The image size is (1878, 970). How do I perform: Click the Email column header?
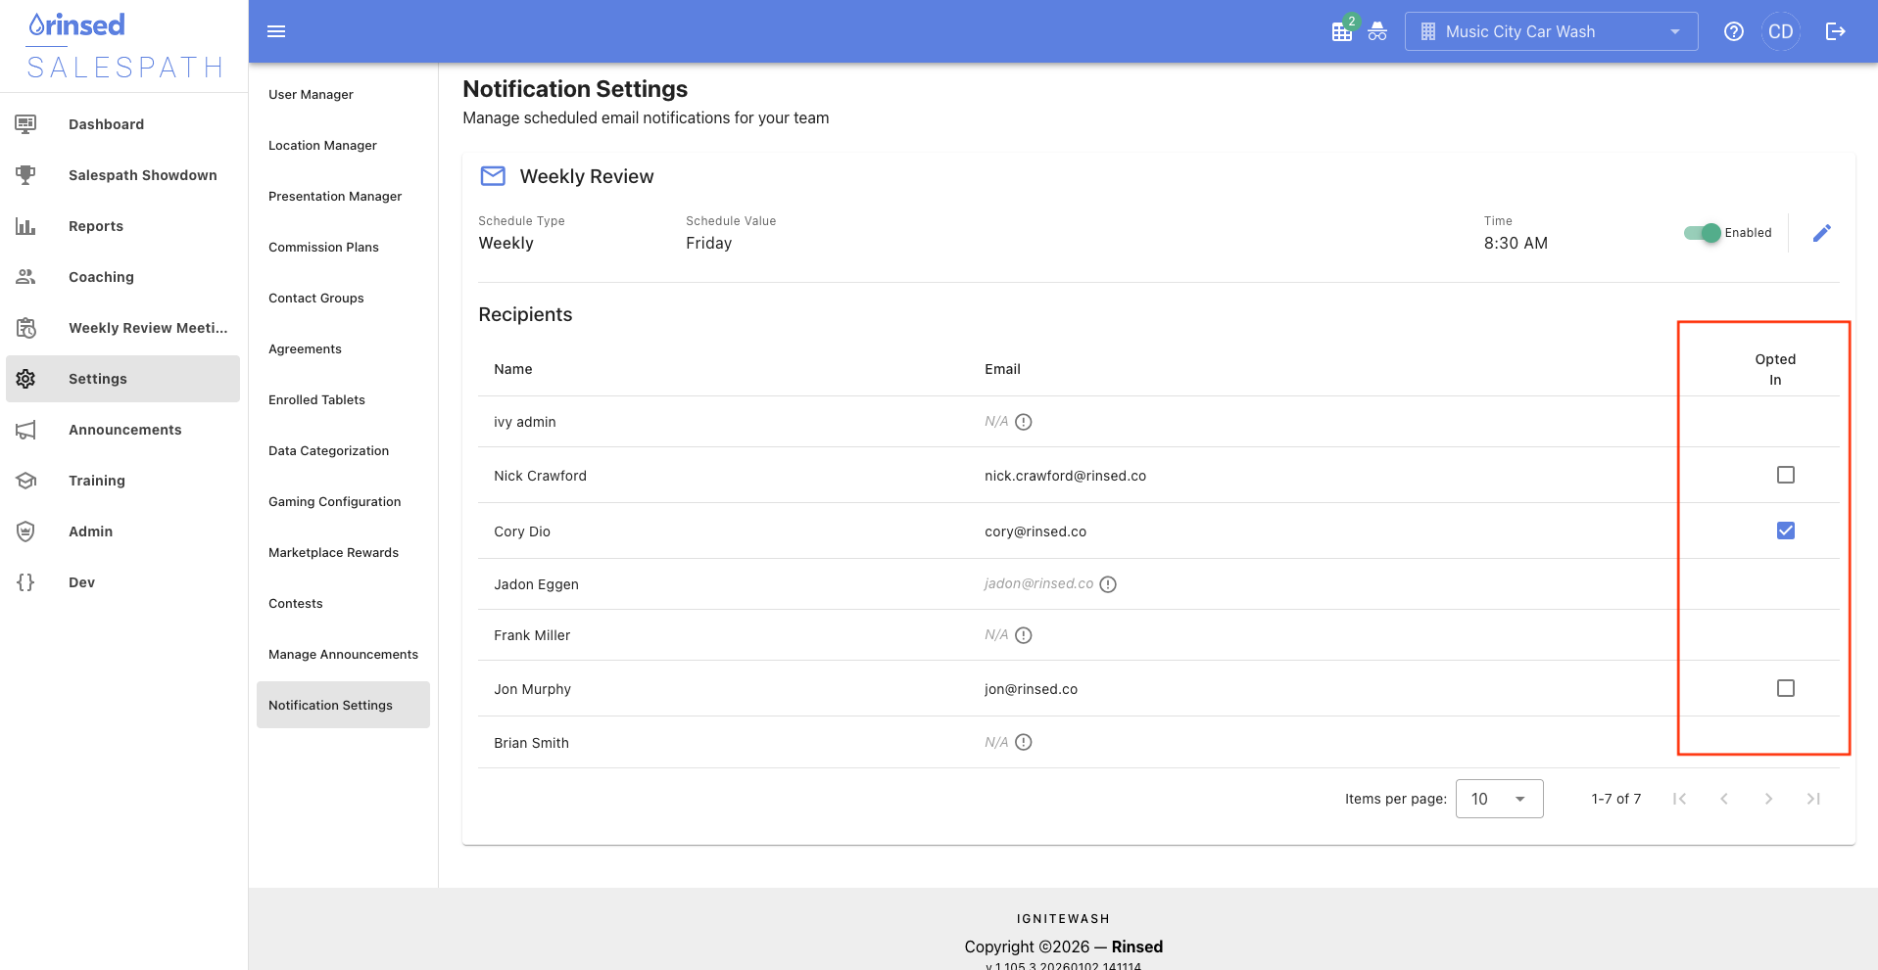point(1002,369)
